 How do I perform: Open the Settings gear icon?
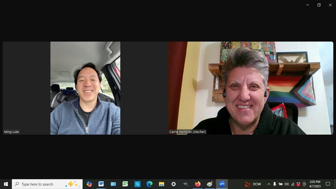point(174,184)
